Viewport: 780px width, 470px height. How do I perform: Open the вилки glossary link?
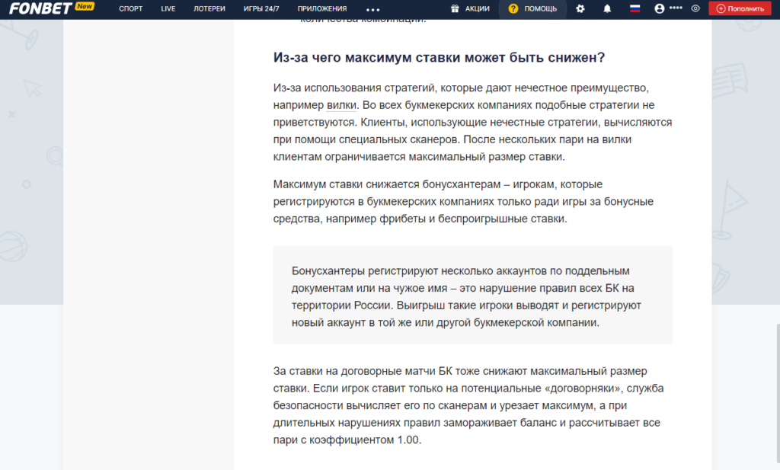coord(341,105)
